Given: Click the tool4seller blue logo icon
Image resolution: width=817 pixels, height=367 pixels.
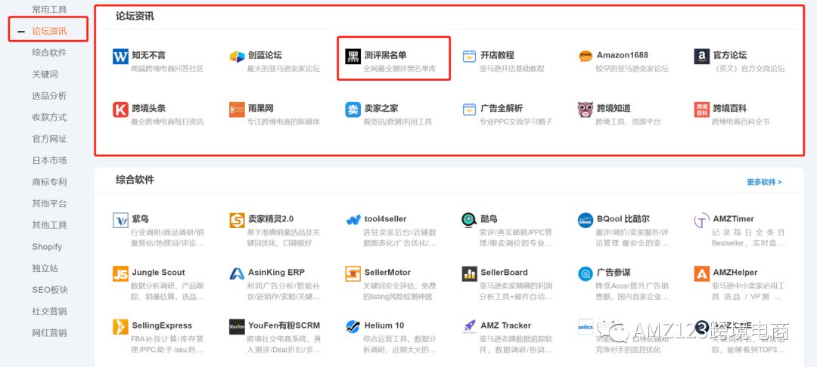Looking at the screenshot, I should (x=353, y=220).
